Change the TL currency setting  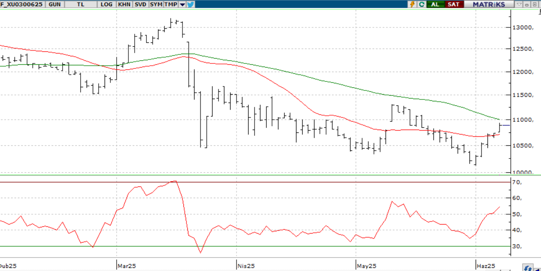point(81,4)
